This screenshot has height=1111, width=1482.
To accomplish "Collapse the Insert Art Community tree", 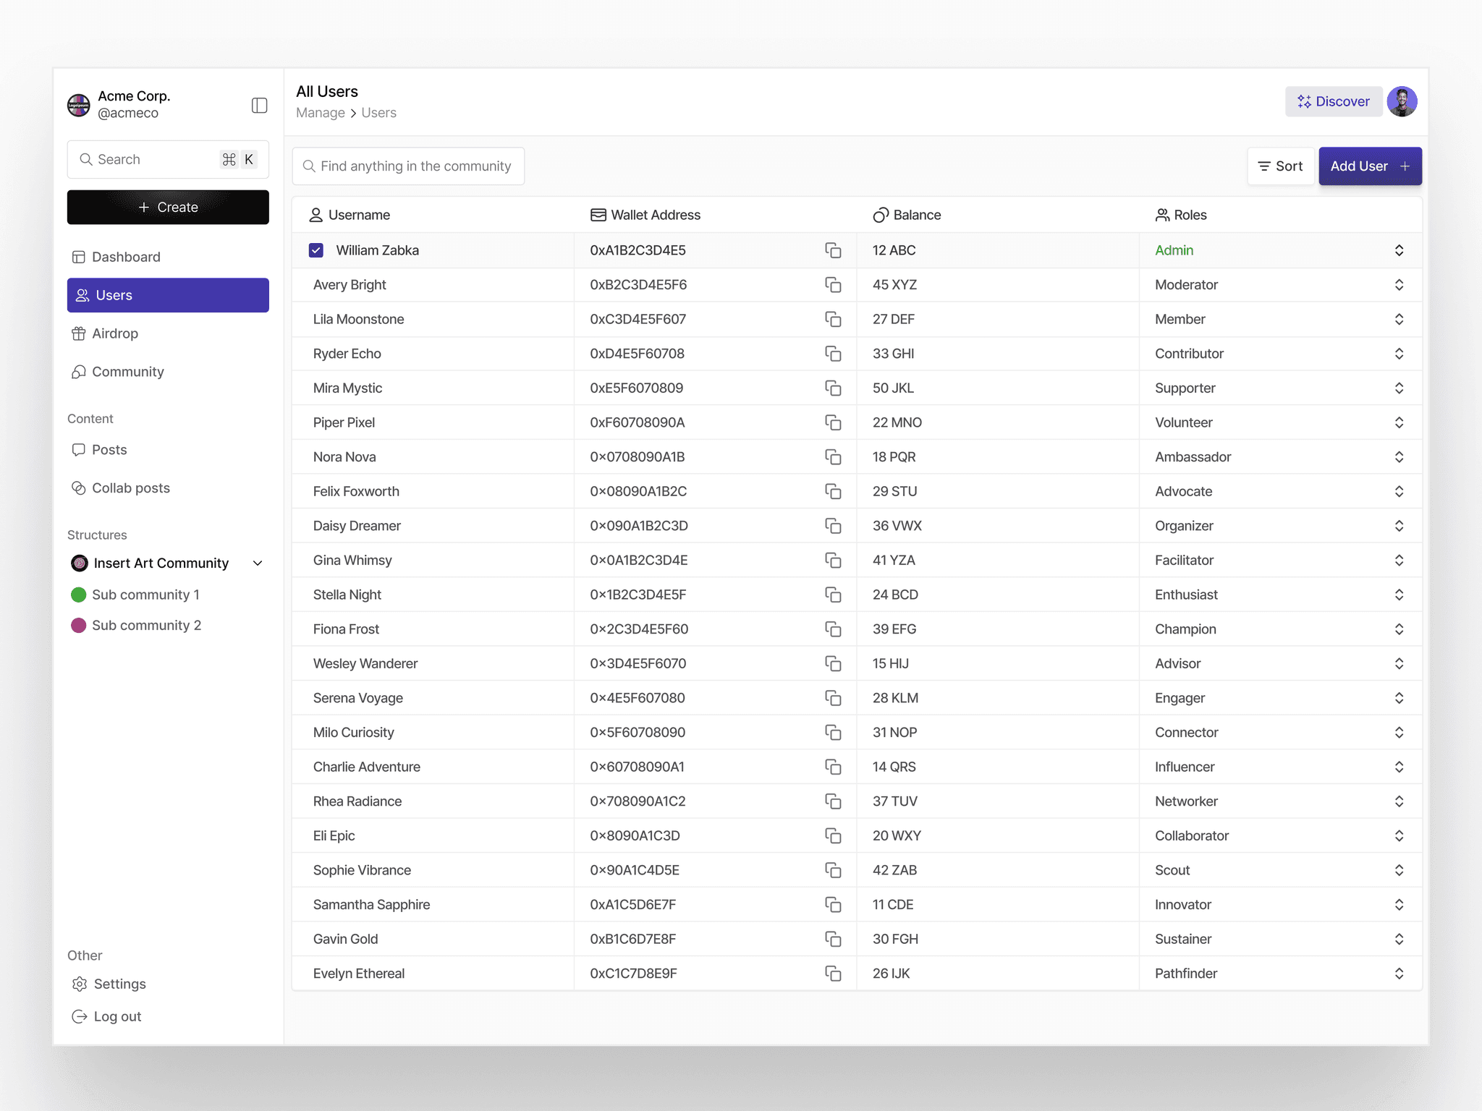I will [x=258, y=563].
